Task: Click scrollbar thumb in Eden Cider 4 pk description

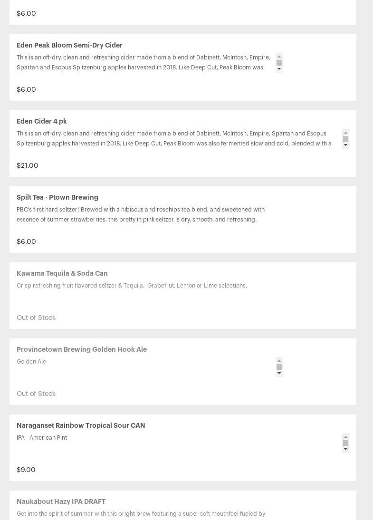Action: (345, 139)
